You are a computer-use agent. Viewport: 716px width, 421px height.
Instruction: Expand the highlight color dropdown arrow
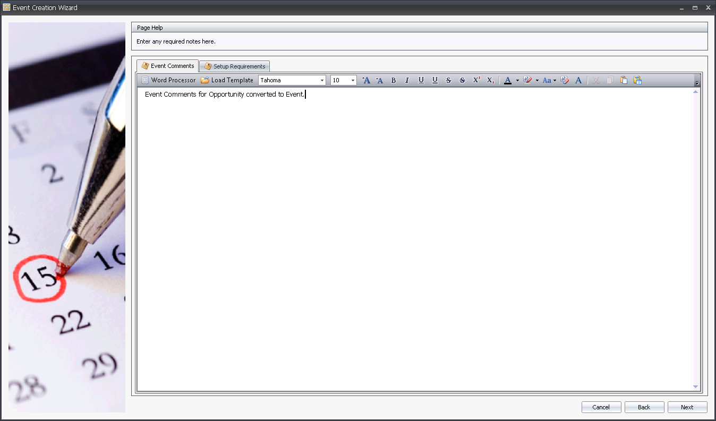point(537,81)
